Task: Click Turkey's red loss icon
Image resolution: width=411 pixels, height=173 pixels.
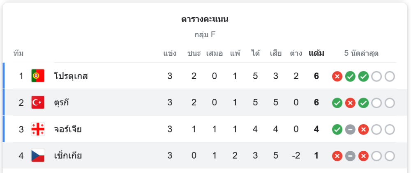Action: coord(350,103)
